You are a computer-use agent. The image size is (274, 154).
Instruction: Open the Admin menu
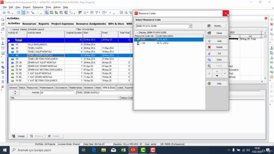(57, 7)
